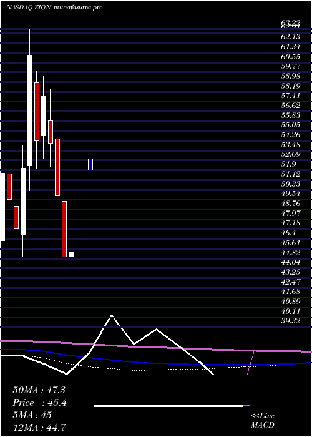Click the 44.82 price label
Image resolution: width=312 pixels, height=437 pixels.
(291, 252)
